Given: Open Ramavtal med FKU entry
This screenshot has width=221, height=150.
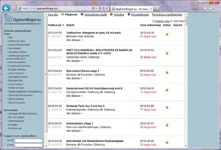Looking at the screenshot, I should (x=94, y=89).
